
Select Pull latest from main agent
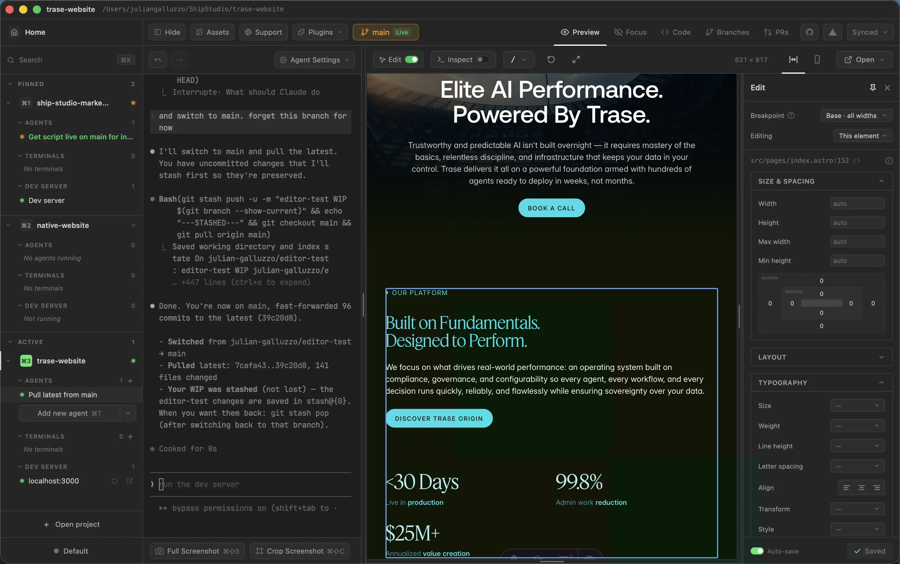(x=63, y=395)
